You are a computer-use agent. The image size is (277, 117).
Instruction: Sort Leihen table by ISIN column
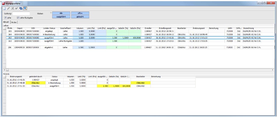coord(33,28)
